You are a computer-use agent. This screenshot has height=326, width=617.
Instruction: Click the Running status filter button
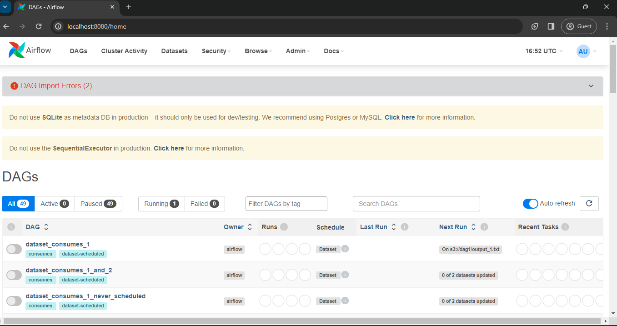[161, 204]
